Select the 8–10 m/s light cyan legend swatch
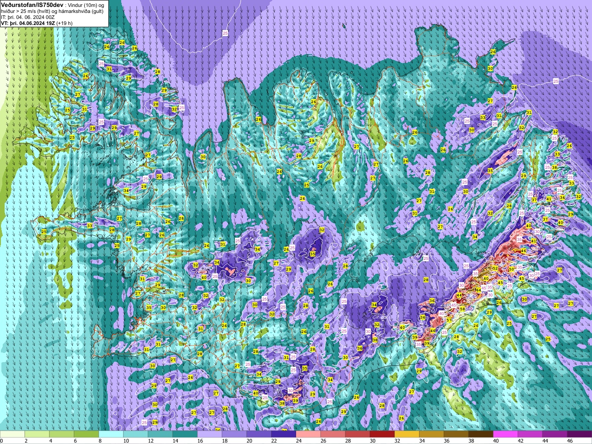This screenshot has width=592, height=444. click(111, 434)
